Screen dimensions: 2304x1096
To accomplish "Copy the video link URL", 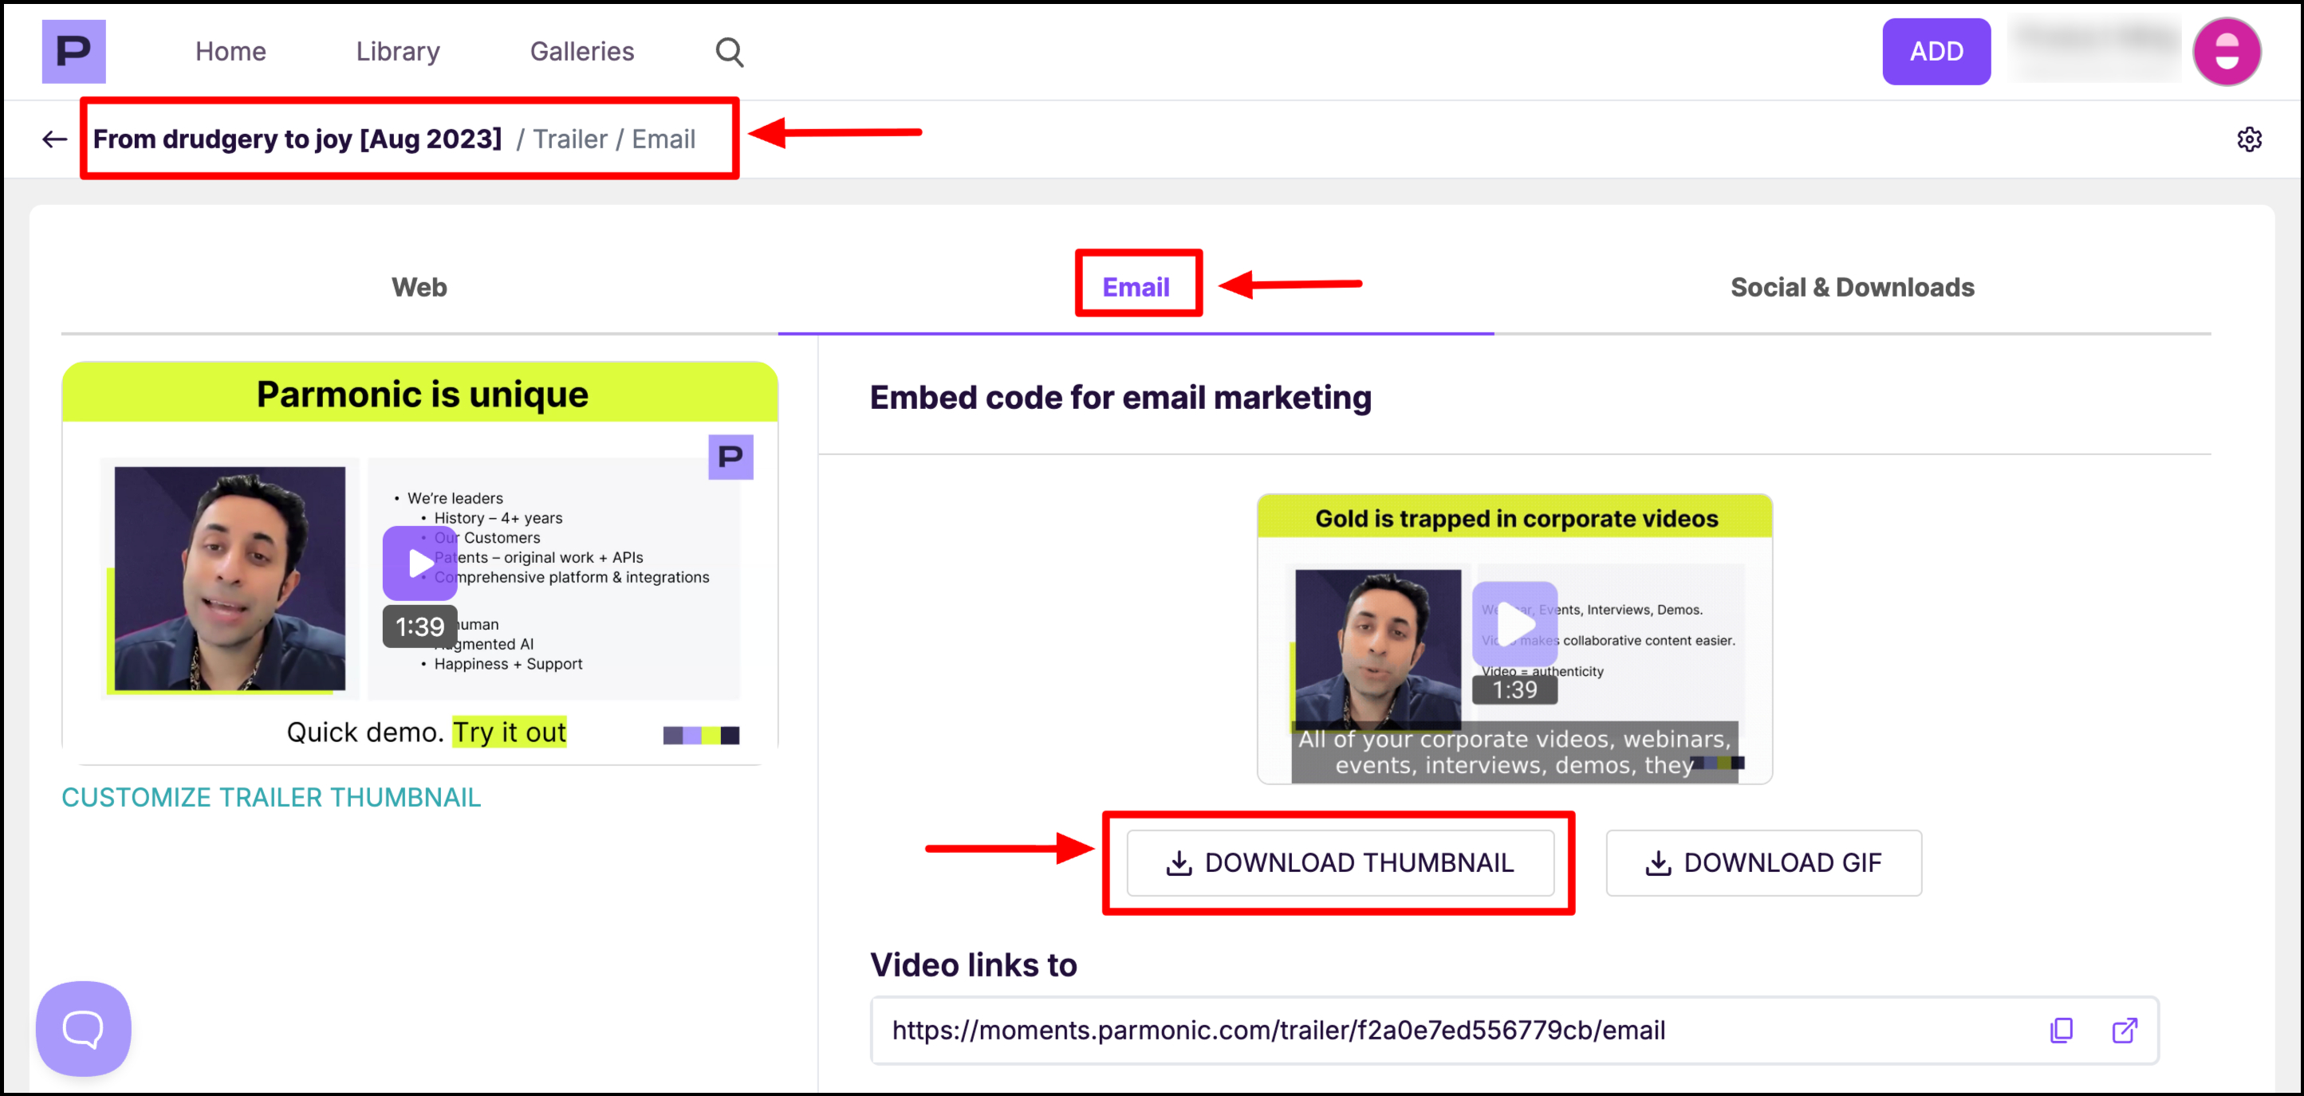I will coord(2061,1030).
